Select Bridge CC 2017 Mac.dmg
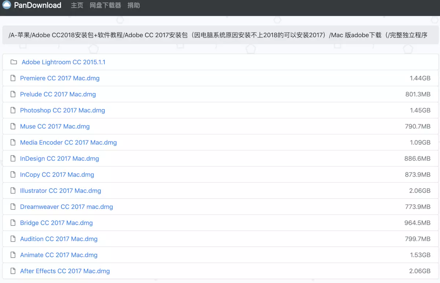Viewport: 440px width, 283px height. coord(56,223)
